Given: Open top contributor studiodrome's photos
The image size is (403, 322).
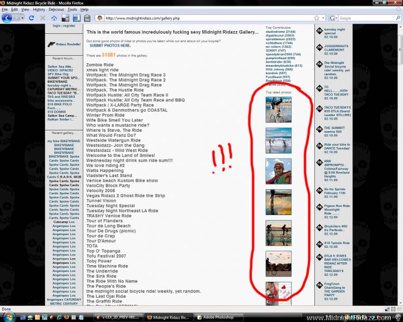Looking at the screenshot, I should point(280,32).
